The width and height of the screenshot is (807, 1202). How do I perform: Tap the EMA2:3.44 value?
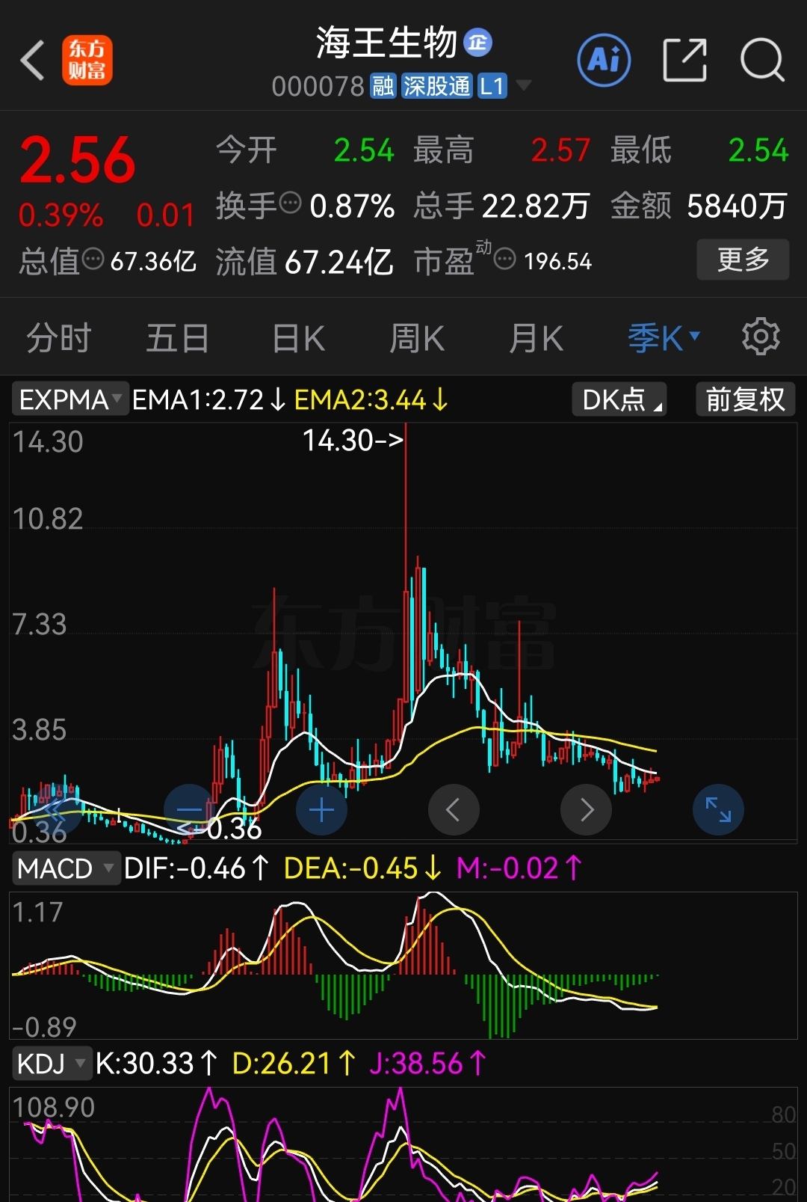371,399
